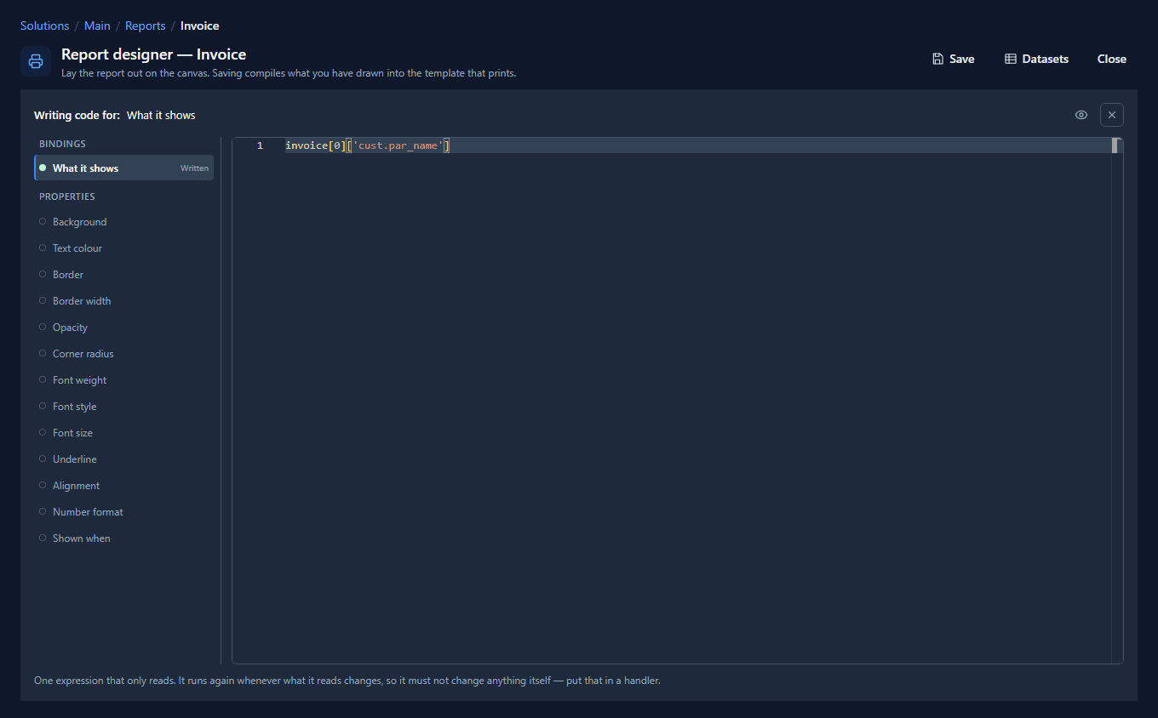Click line number 1 in the editor gutter
The image size is (1158, 718).
point(260,145)
